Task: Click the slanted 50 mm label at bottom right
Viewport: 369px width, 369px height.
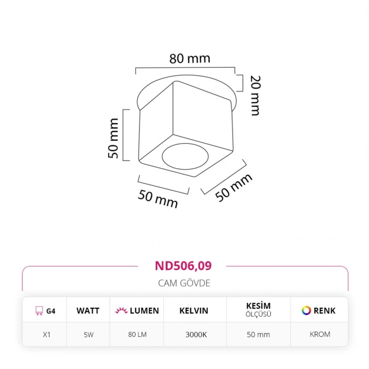Action: tap(234, 188)
